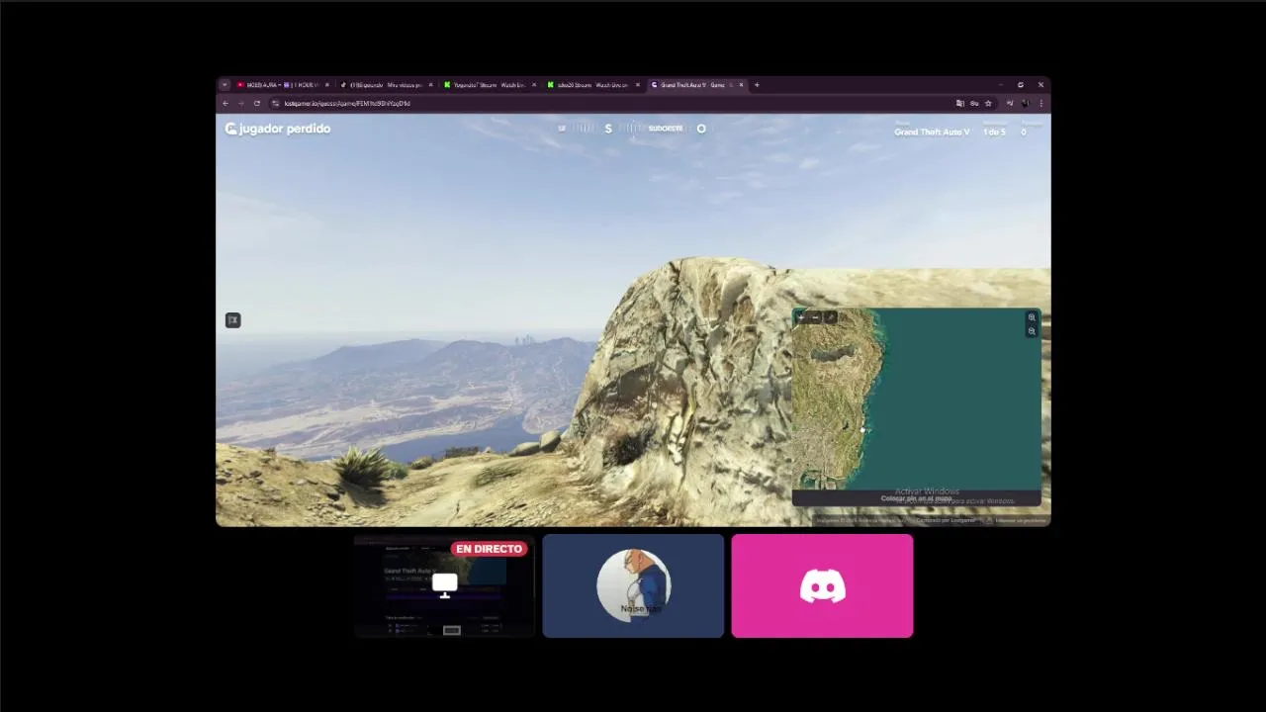The height and width of the screenshot is (712, 1266).
Task: Click the compass O direction marker
Action: [701, 129]
